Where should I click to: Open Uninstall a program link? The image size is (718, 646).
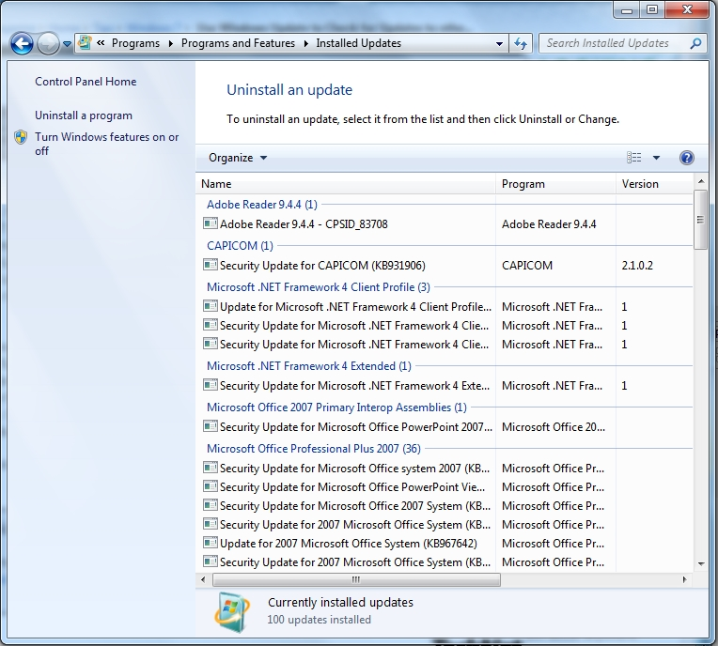(x=84, y=115)
